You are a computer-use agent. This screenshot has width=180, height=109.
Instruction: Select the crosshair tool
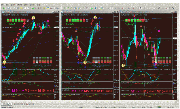tap(145, 8)
